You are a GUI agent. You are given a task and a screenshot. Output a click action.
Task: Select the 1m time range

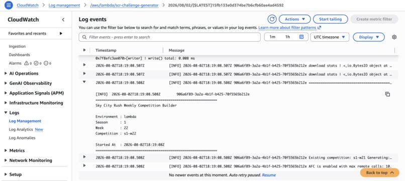[x=272, y=37]
